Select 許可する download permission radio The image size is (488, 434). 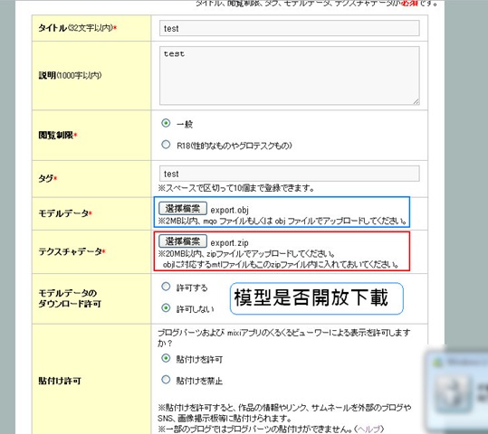(x=166, y=287)
